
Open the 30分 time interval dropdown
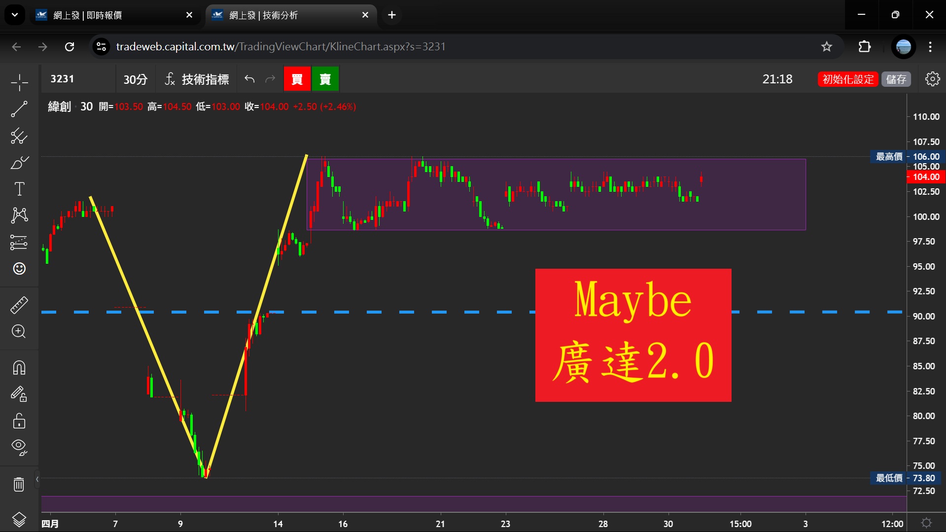point(135,79)
